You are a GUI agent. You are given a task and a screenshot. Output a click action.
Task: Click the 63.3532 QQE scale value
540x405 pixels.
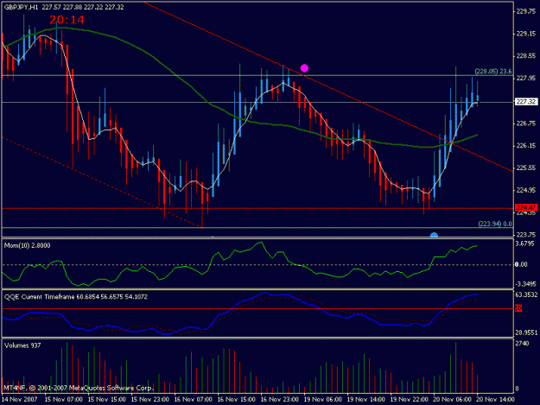tap(526, 294)
